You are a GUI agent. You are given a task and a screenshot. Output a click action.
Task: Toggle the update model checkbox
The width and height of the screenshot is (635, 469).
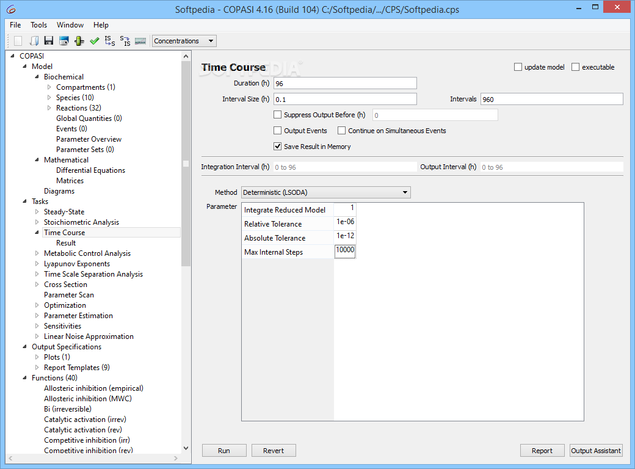(x=518, y=67)
